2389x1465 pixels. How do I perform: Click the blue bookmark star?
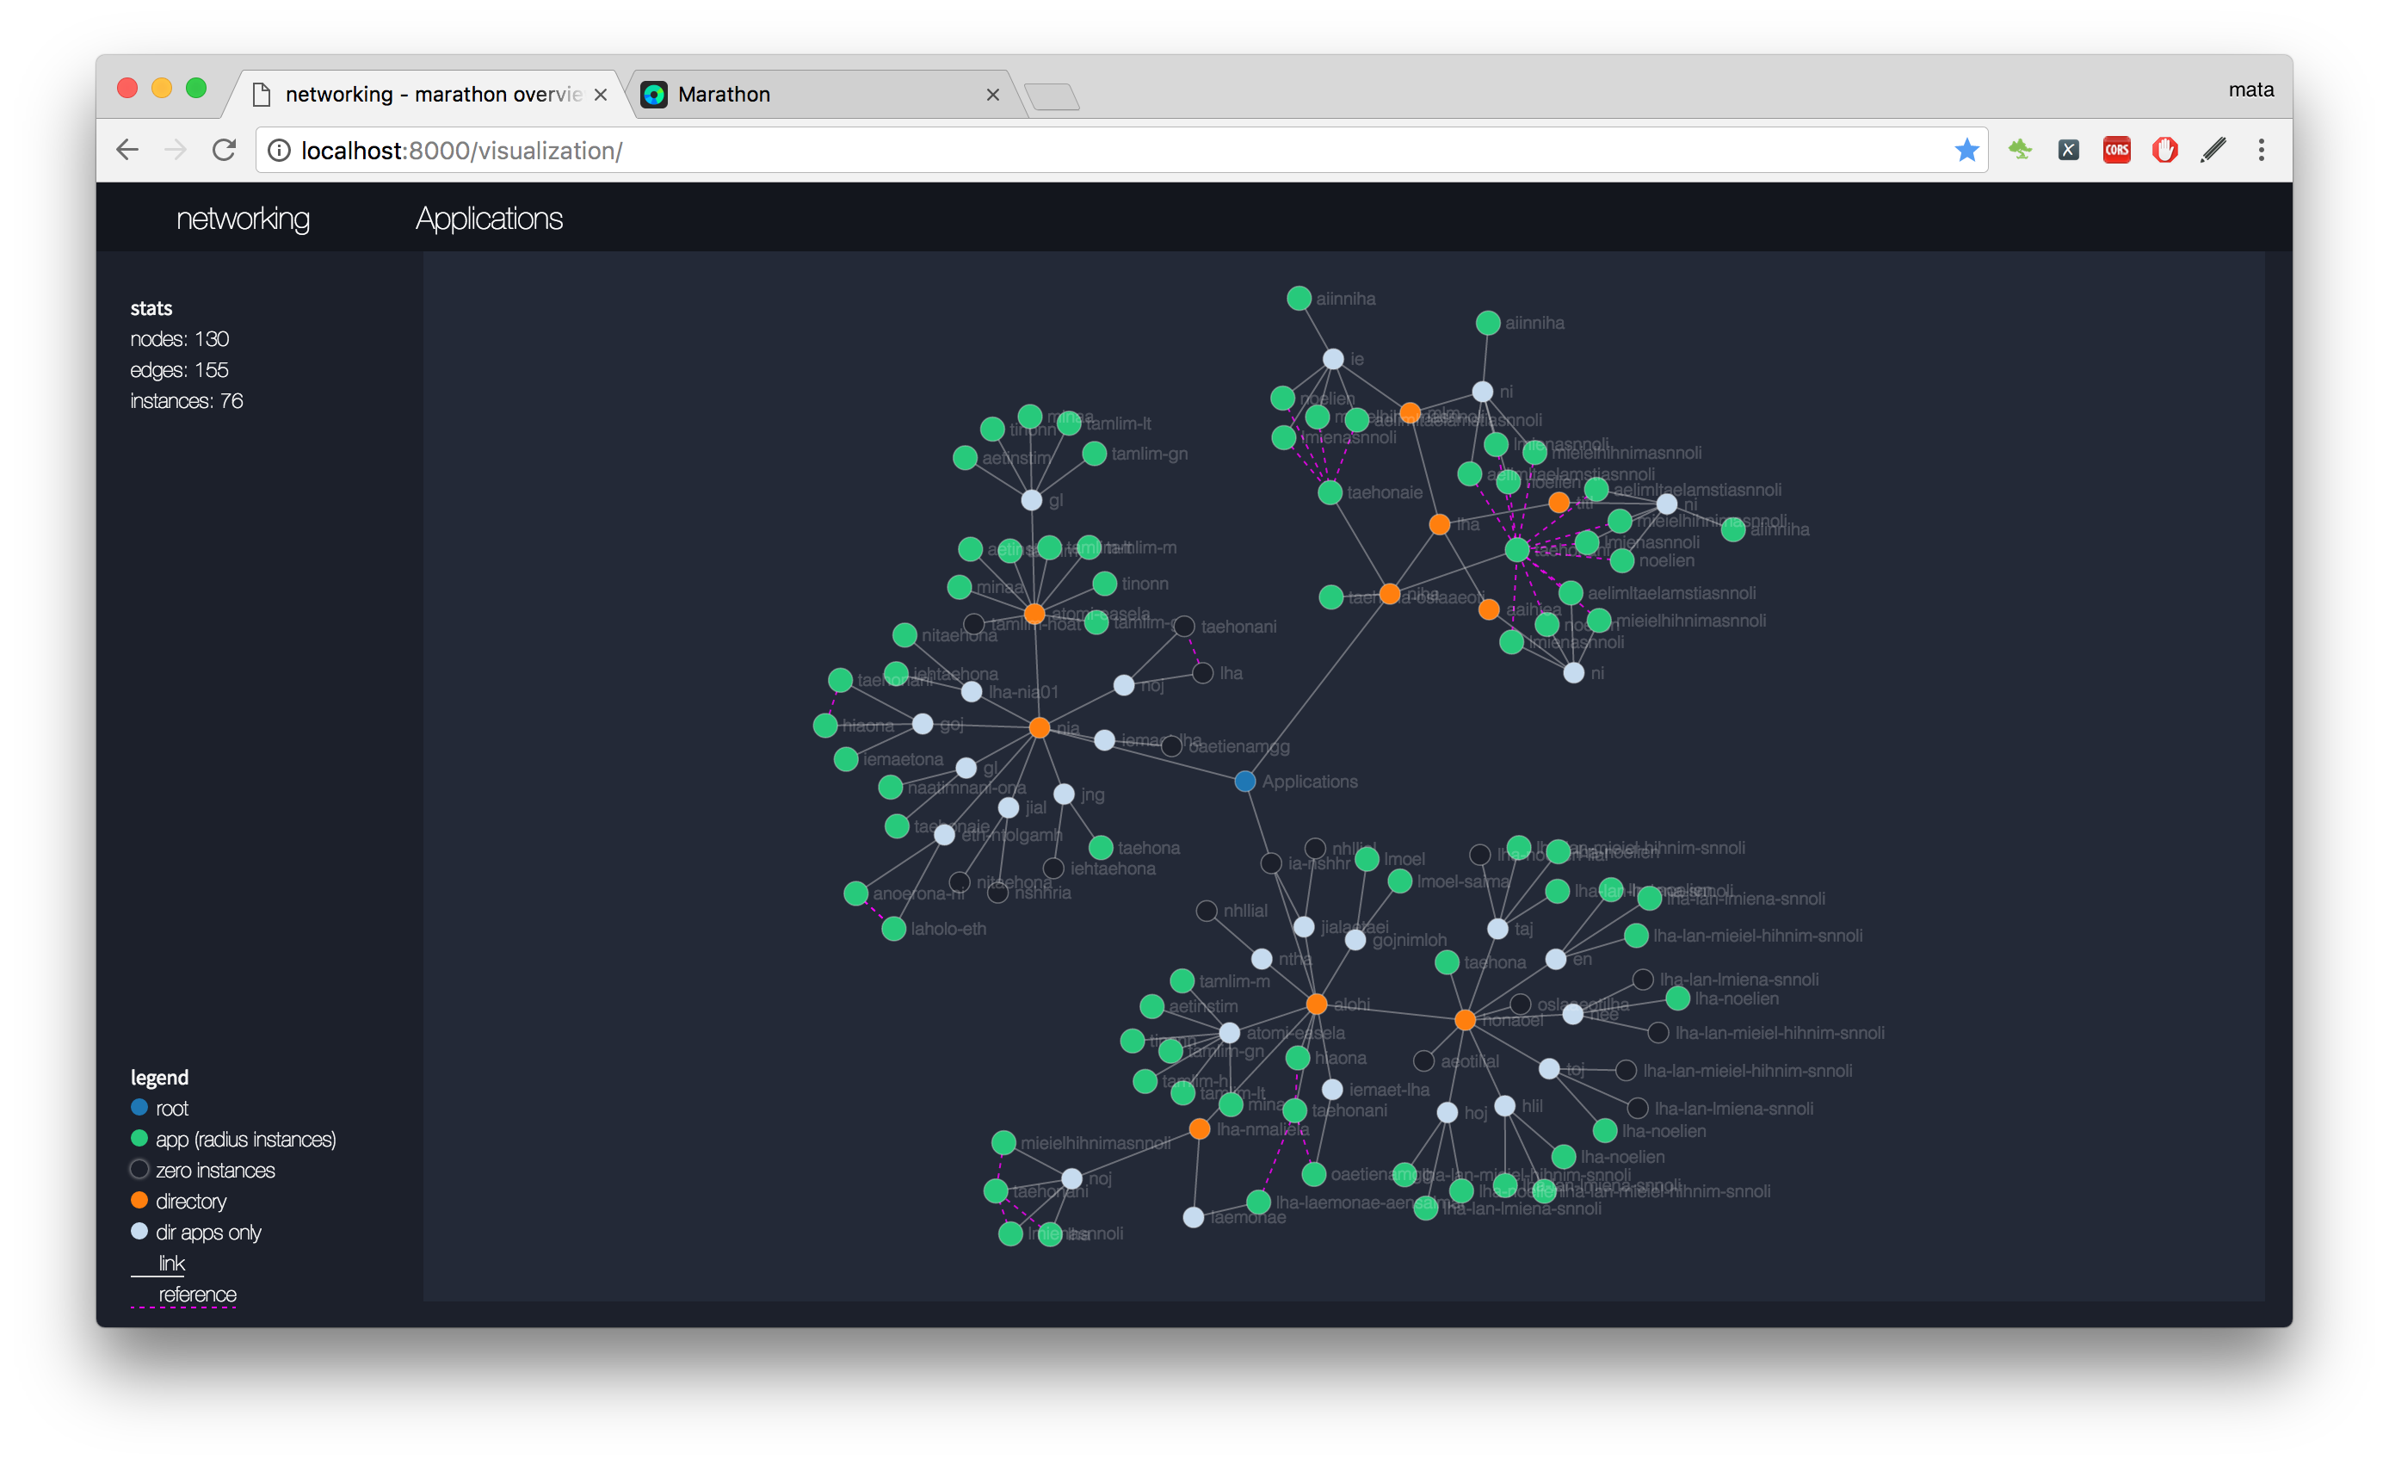(1966, 151)
